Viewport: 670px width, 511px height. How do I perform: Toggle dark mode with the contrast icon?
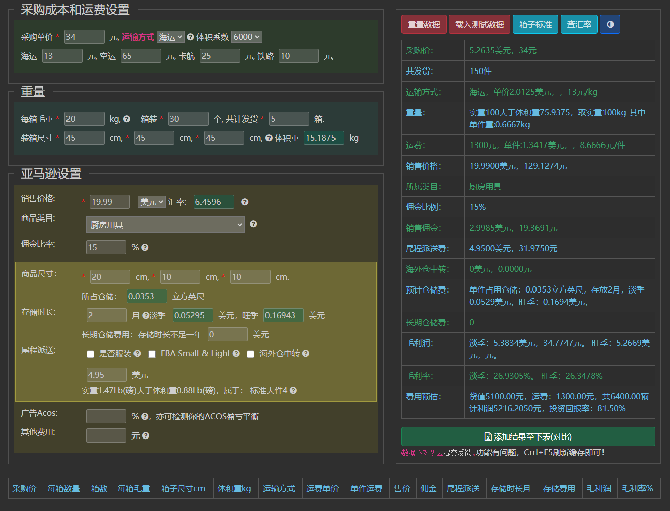tap(610, 24)
